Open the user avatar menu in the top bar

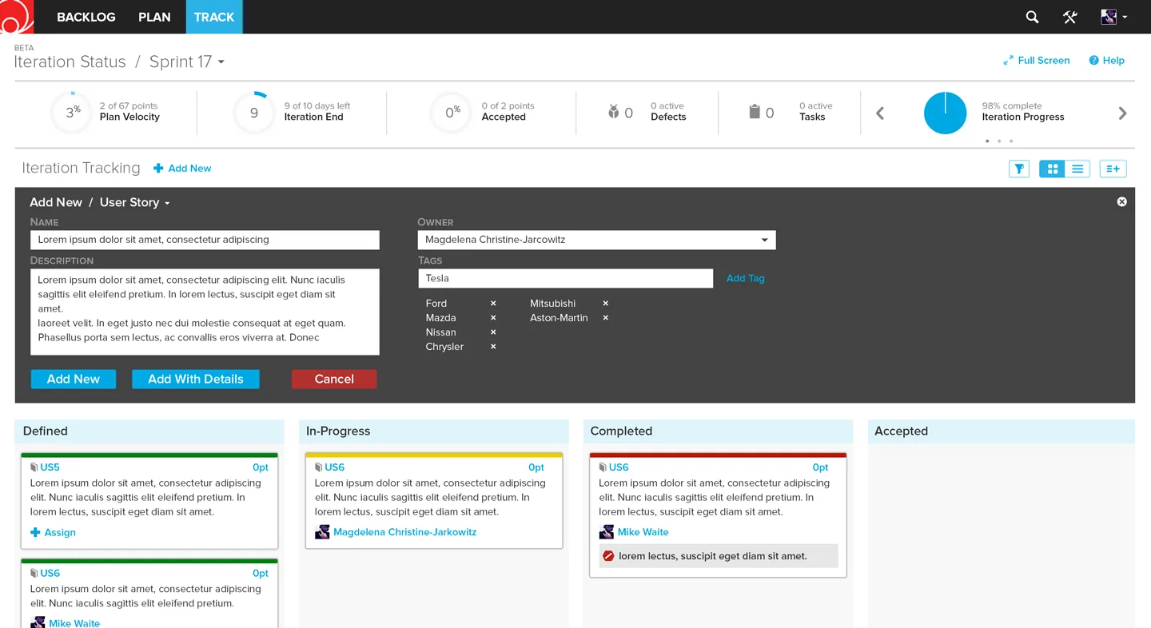tap(1113, 17)
